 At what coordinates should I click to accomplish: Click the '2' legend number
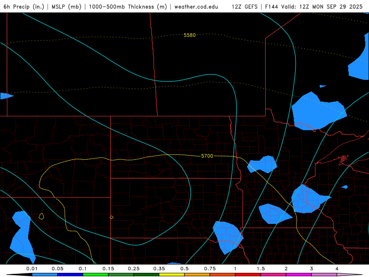pyautogui.click(x=286, y=269)
